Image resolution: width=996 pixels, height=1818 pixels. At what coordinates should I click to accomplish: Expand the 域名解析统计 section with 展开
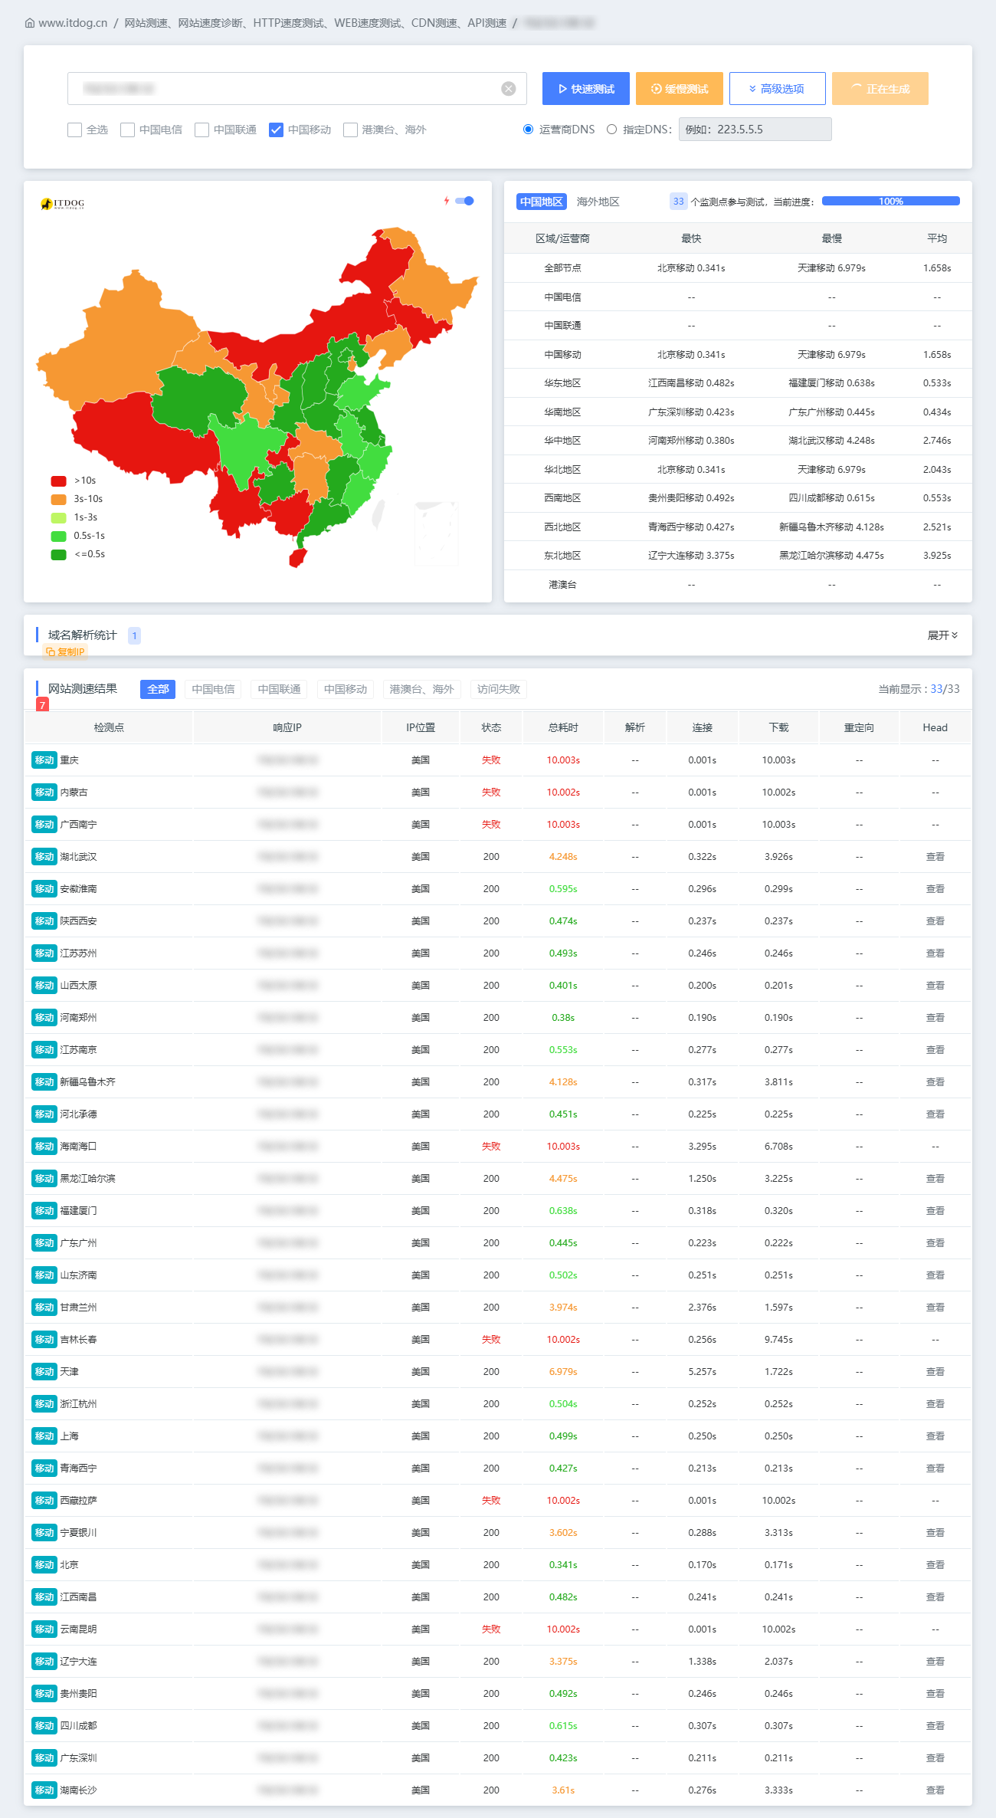[942, 635]
